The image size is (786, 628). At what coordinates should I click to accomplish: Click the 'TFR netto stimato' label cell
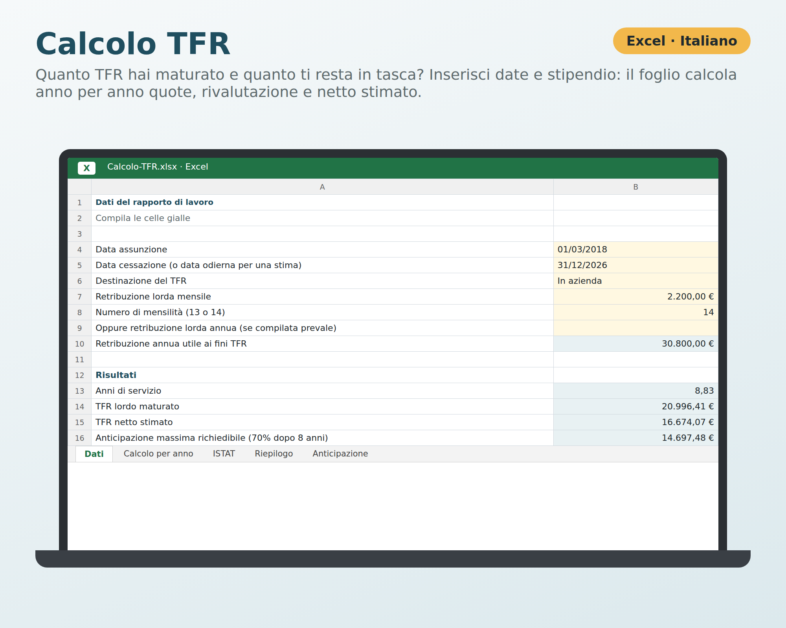click(x=322, y=422)
